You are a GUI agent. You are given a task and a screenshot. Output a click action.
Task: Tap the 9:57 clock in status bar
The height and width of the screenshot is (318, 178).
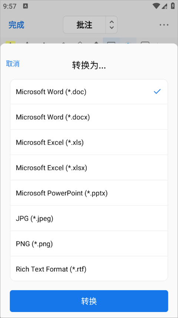(x=10, y=6)
